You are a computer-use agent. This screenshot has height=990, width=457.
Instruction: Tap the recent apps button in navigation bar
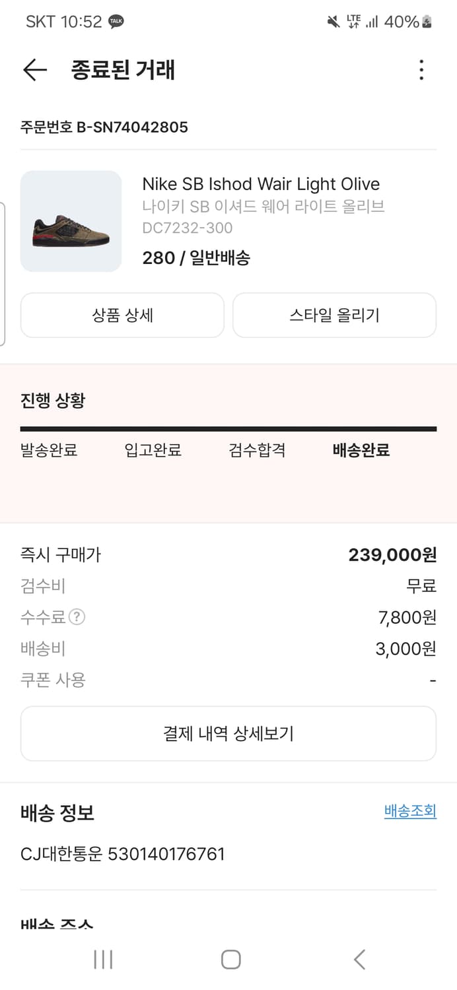(103, 961)
